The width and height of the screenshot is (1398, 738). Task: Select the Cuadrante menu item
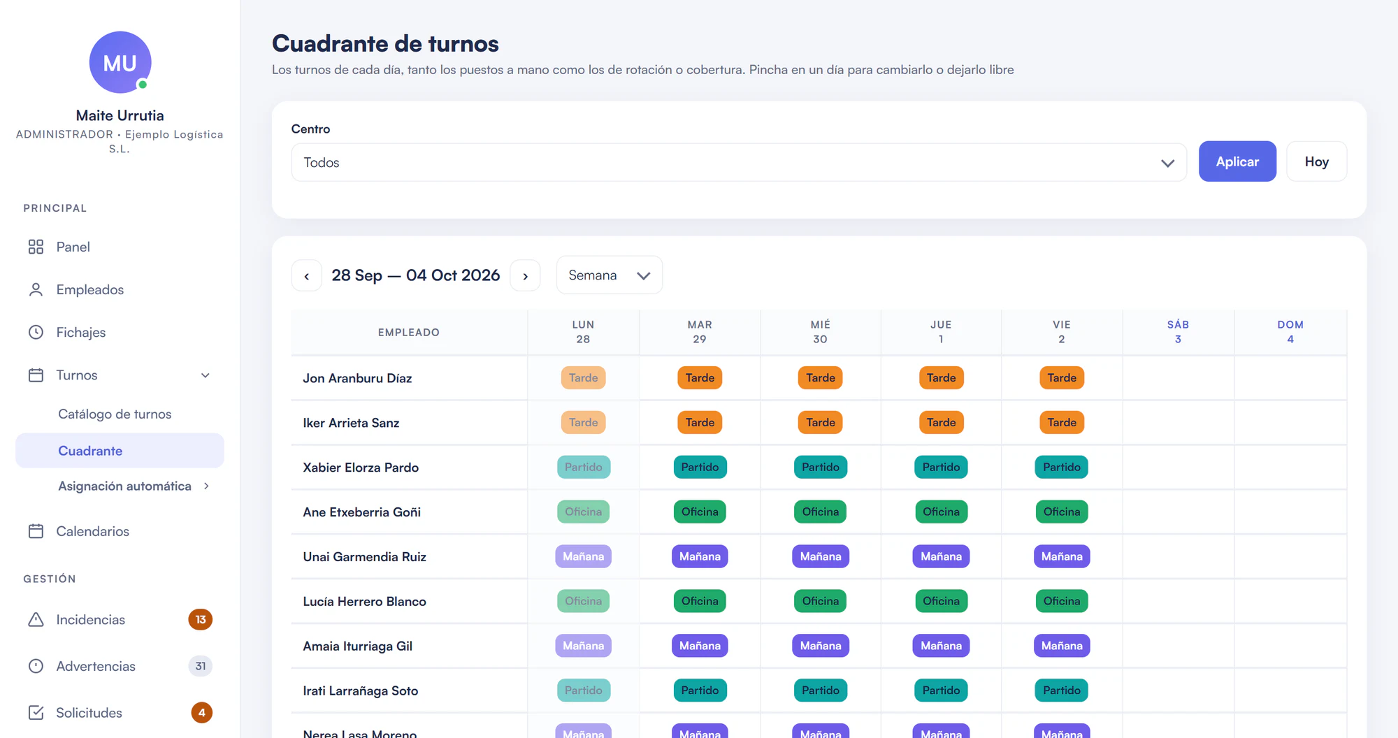coord(120,451)
